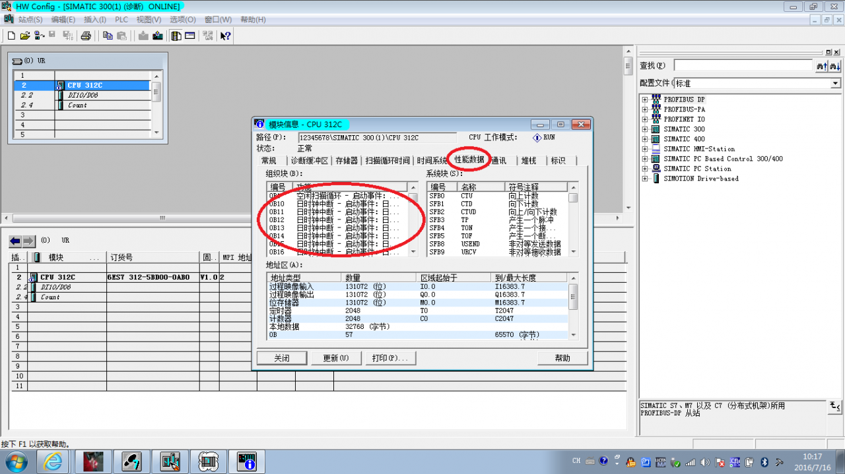Click the 查找 search input field

point(742,66)
